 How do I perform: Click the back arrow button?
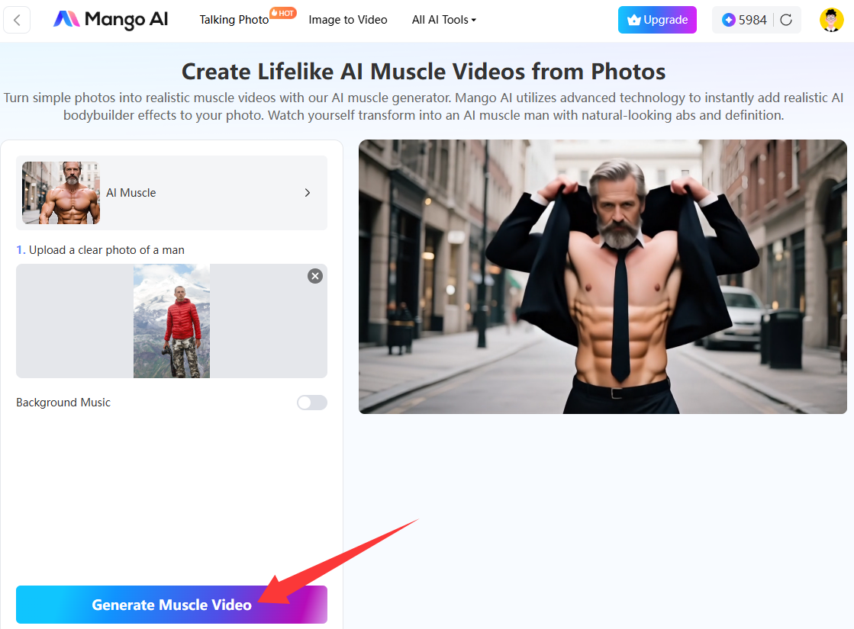coord(17,21)
